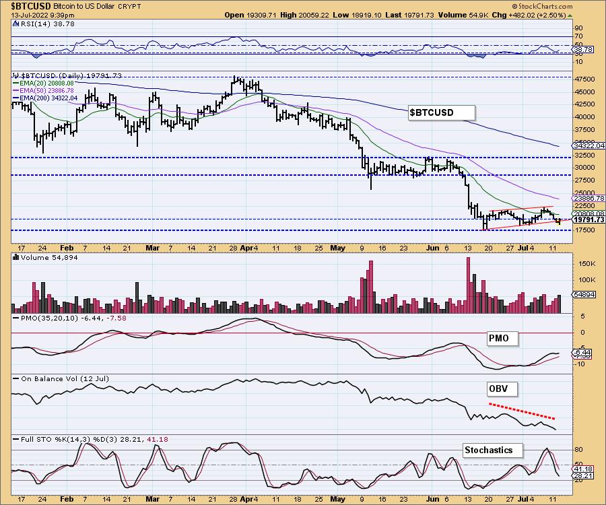Image resolution: width=606 pixels, height=505 pixels.
Task: Click the Full STO legend line marker
Action: tap(16, 439)
